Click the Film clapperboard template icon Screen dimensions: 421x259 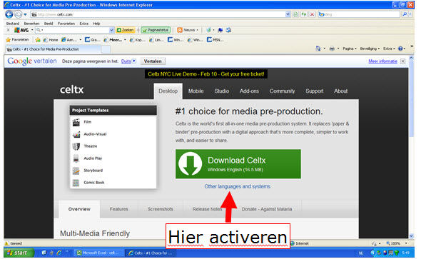pyautogui.click(x=76, y=123)
